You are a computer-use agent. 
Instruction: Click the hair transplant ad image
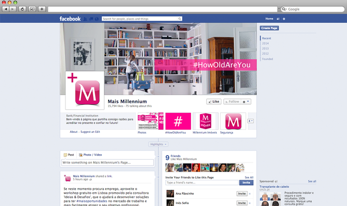[x=270, y=199]
